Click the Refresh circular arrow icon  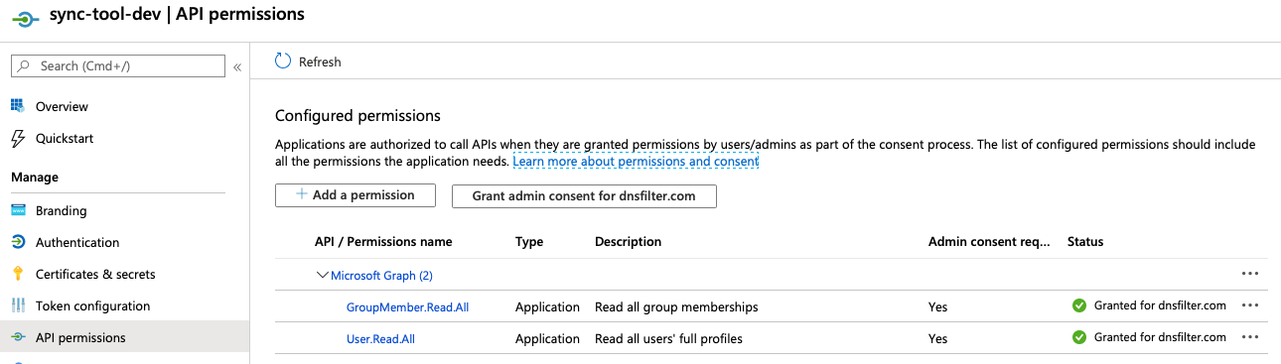point(283,61)
